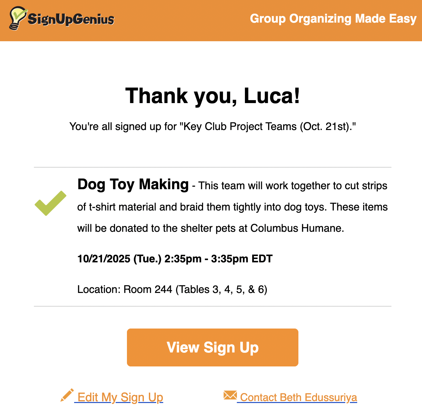This screenshot has width=422, height=409.
Task: Click the 10/21/2025 date and time line
Action: [175, 259]
